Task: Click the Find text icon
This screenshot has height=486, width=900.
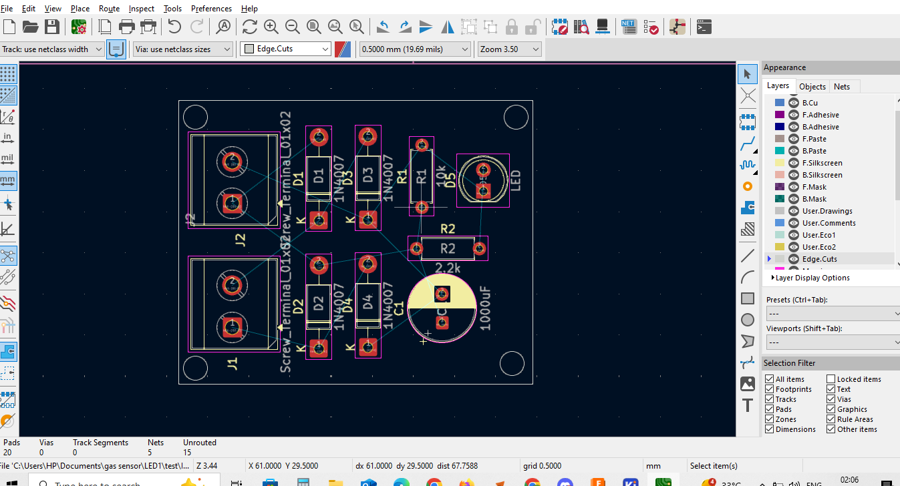Action: [x=222, y=27]
